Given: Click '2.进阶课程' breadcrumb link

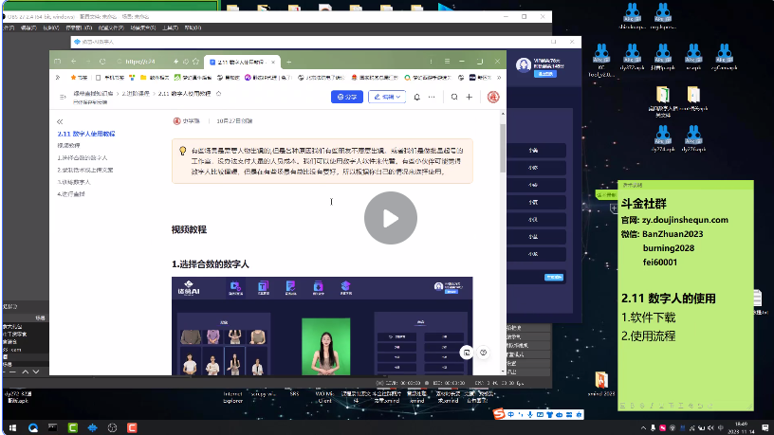Looking at the screenshot, I should coord(136,93).
